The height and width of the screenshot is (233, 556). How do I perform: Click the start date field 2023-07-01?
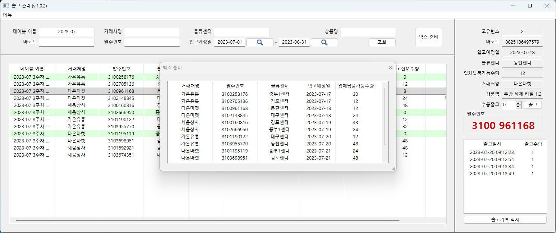(x=230, y=42)
